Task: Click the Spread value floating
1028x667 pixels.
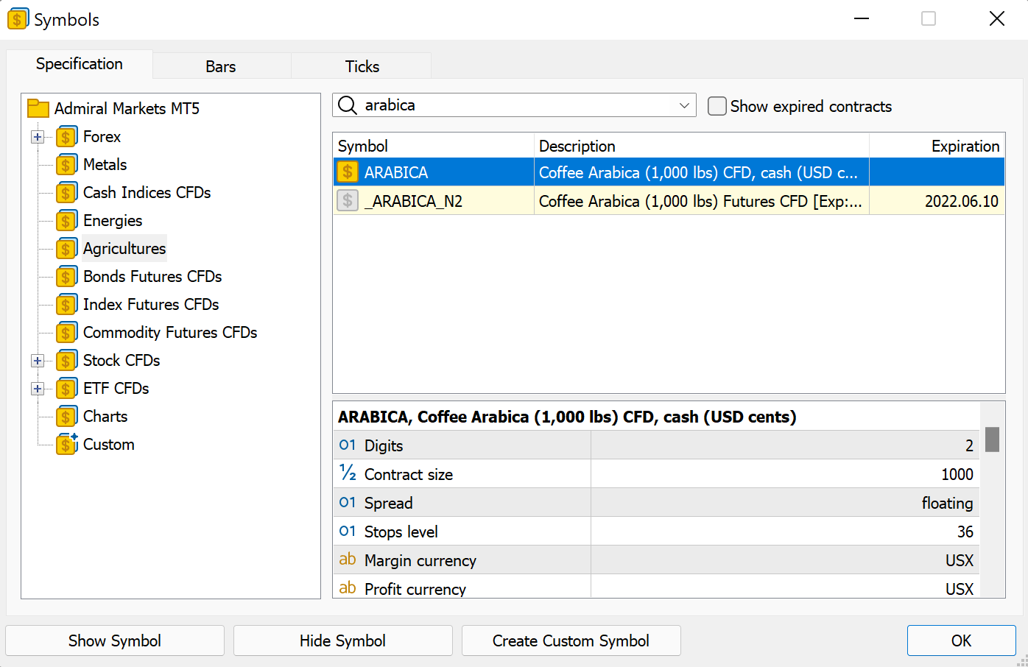Action: tap(947, 503)
